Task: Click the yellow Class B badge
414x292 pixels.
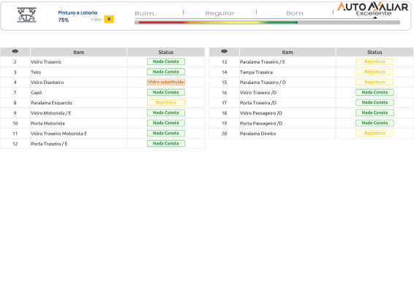Action: coord(109,19)
